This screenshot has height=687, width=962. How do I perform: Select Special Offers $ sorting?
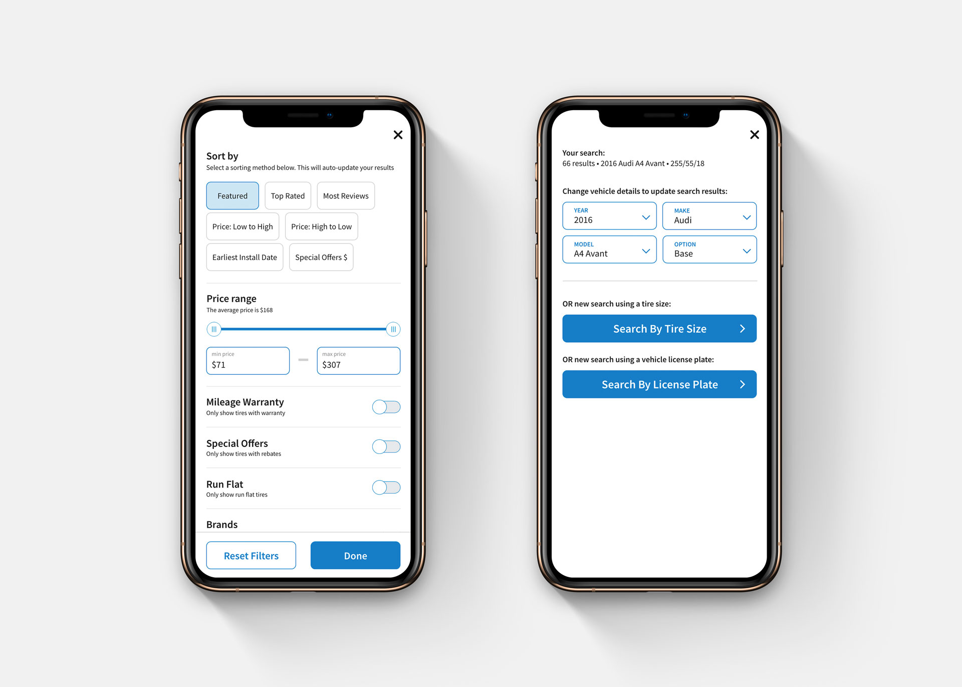point(321,258)
